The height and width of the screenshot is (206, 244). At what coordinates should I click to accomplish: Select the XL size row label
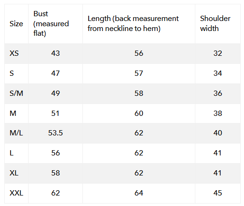click(x=14, y=173)
